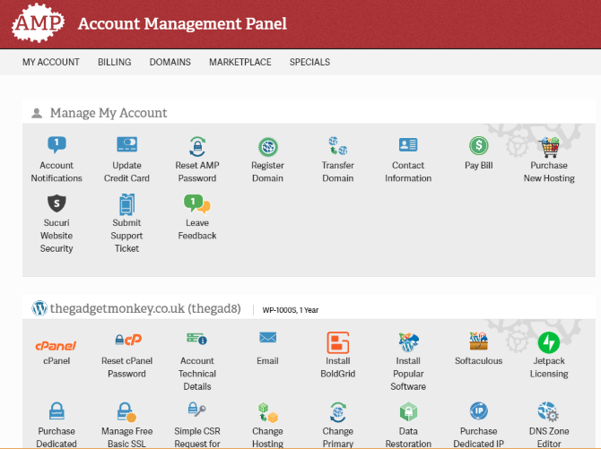Open Sucuri Website Security shield icon
Screen dimensions: 601x449
point(57,203)
